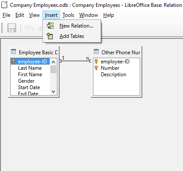This screenshot has width=183, height=171.
Task: Open the Tools menu
Action: click(68, 15)
